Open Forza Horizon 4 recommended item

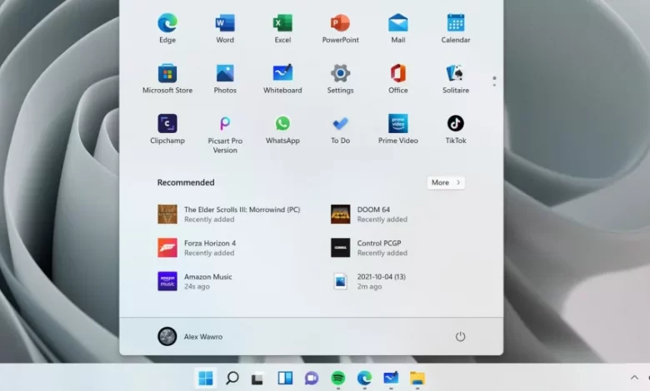(197, 248)
